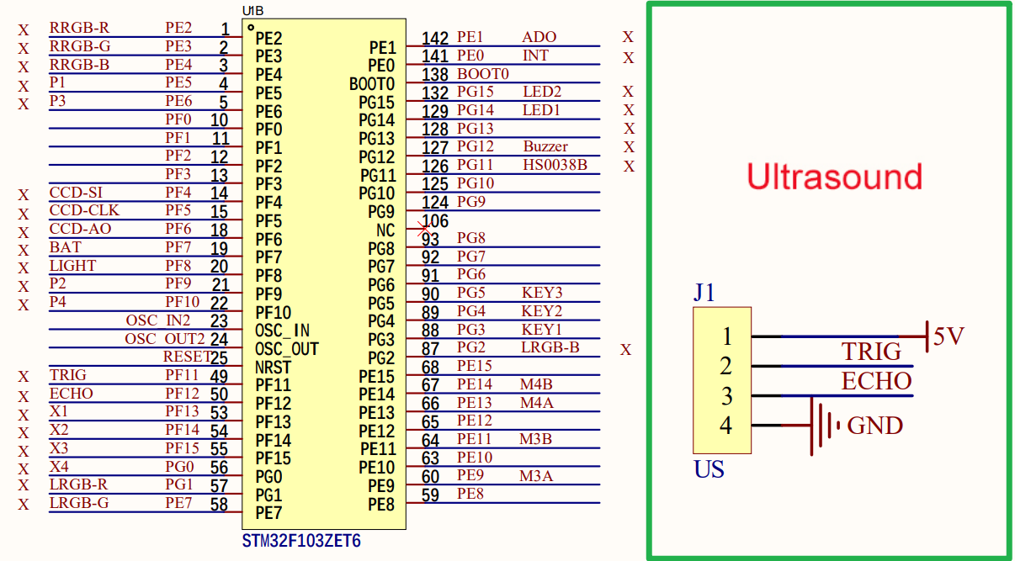Click the X3 net label
Viewport: 1015px width, 561px height.
click(x=59, y=448)
